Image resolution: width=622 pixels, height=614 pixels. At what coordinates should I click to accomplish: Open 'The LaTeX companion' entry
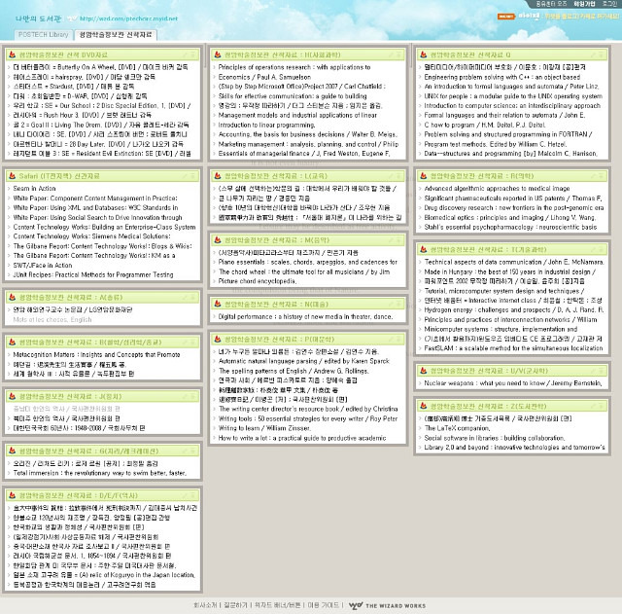(x=457, y=428)
